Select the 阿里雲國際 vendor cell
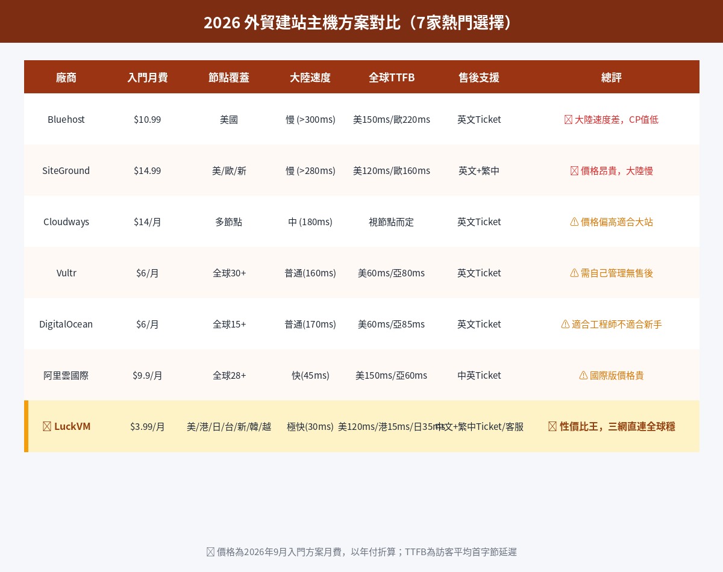Image resolution: width=723 pixels, height=572 pixels. coord(66,375)
